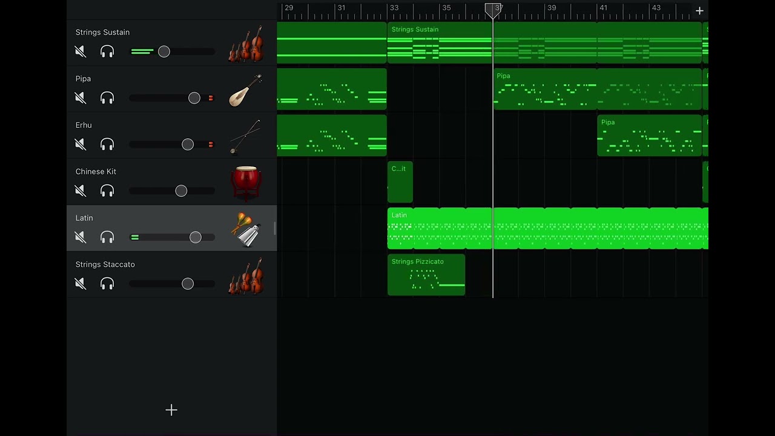Select the Strings Sustain track name

coord(102,32)
